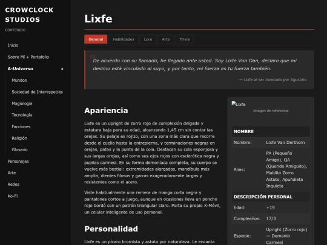This screenshot has height=245, width=327.
Task: Open Sociedad de Interespecies page
Action: click(38, 92)
